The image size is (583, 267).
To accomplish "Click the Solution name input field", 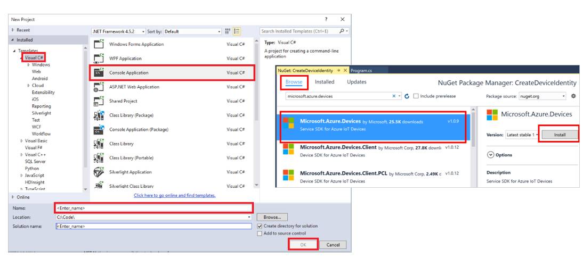I will coord(153,226).
